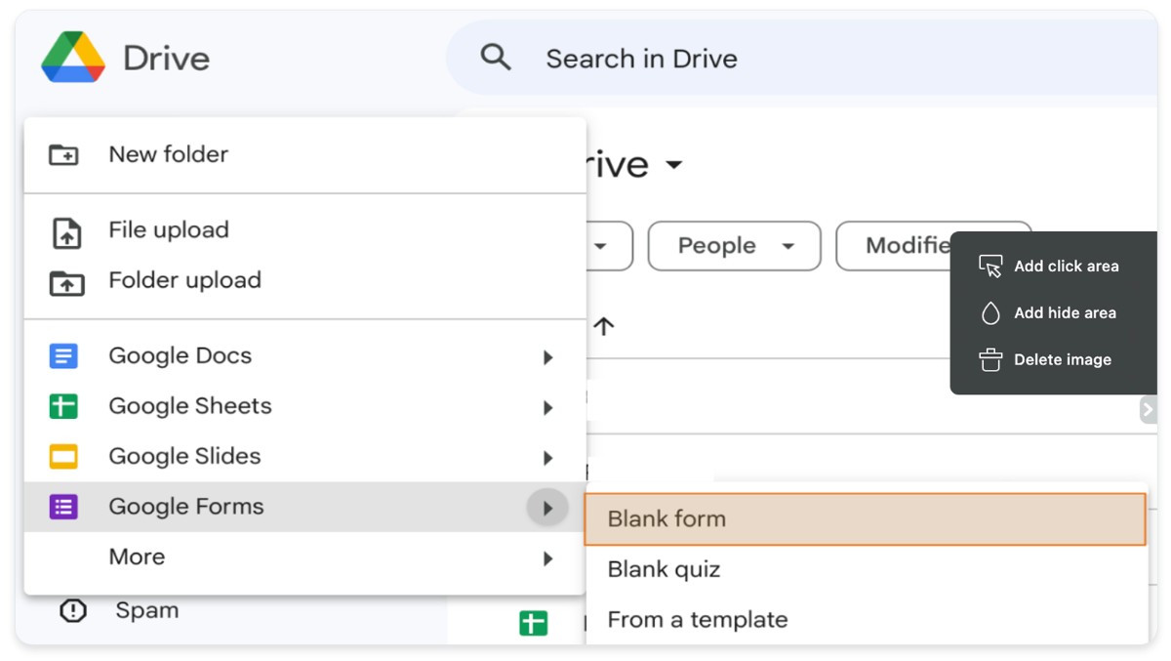Click the purple Google Forms icon
This screenshot has height=661, width=1171.
tap(63, 507)
